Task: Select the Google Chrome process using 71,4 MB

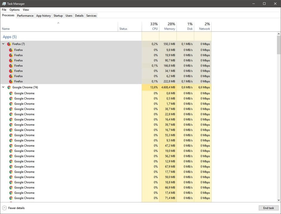Action: point(106,198)
